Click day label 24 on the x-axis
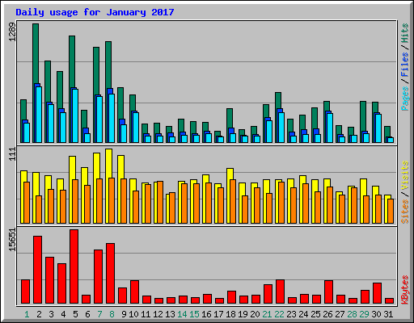The height and width of the screenshot is (323, 414). [303, 314]
